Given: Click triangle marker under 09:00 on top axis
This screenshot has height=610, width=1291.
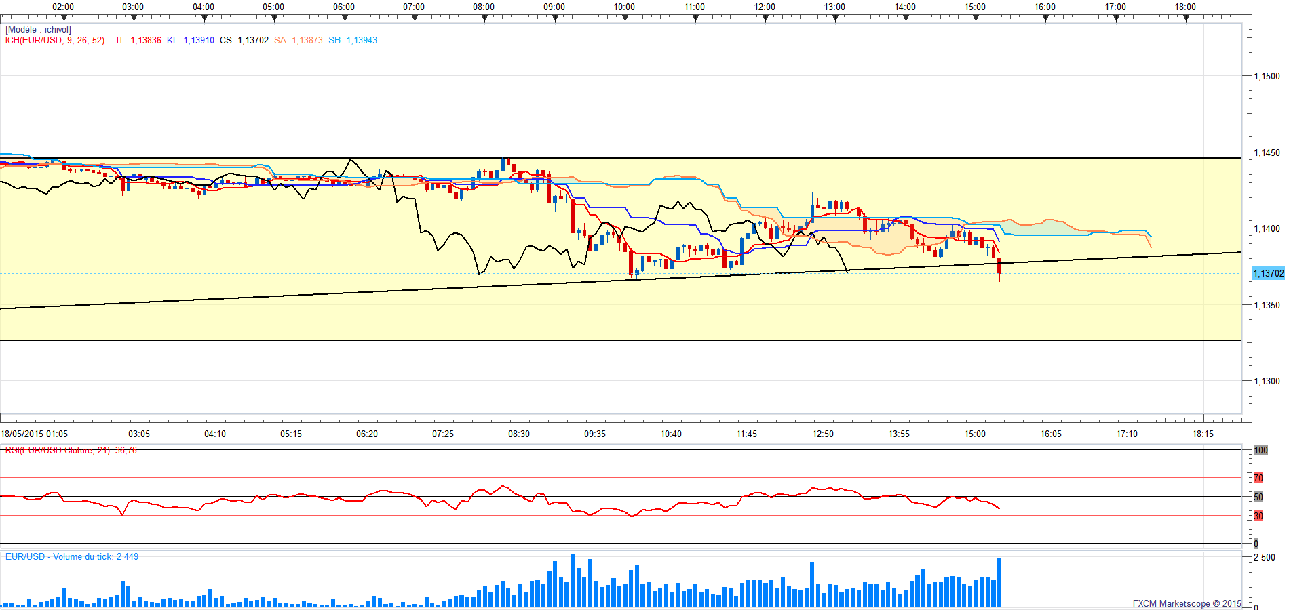Looking at the screenshot, I should coord(555,19).
